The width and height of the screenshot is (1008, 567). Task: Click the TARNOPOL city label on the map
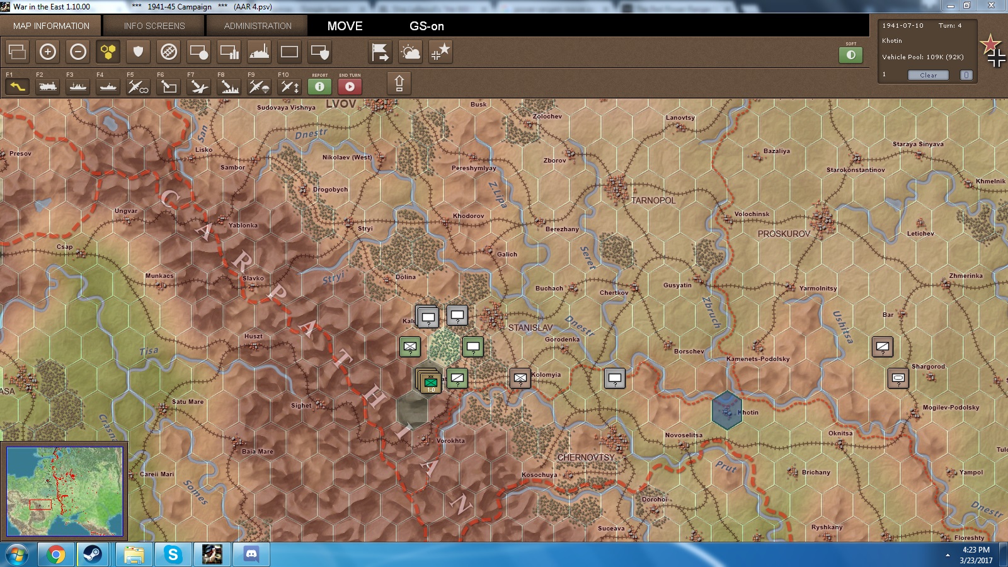pyautogui.click(x=653, y=200)
